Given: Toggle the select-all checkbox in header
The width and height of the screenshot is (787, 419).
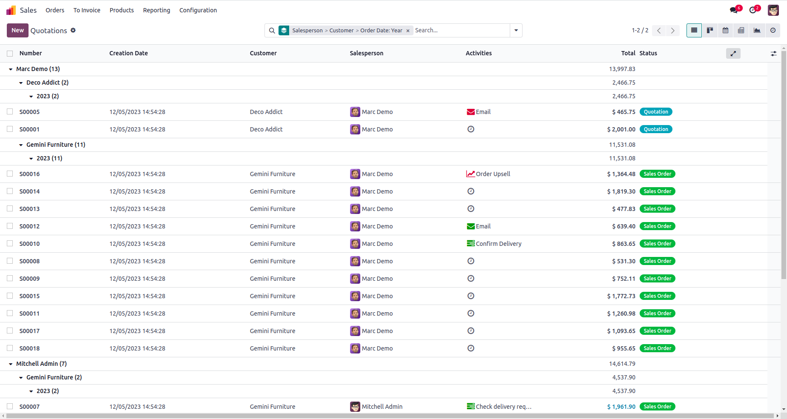Looking at the screenshot, I should (10, 54).
